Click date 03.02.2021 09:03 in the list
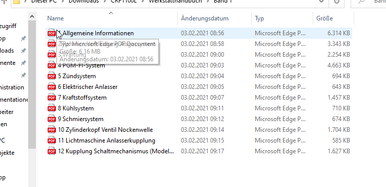 click(202, 65)
